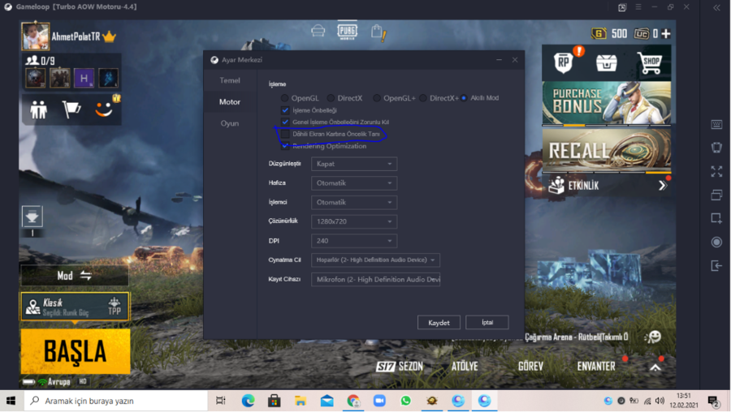Viewport: 731px width, 412px height.
Task: Open Gameloop hamburger menu icon
Action: pos(638,7)
